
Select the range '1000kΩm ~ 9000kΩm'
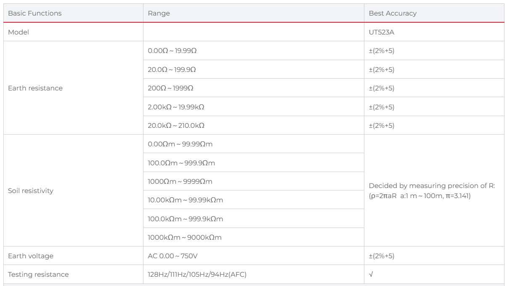click(185, 237)
